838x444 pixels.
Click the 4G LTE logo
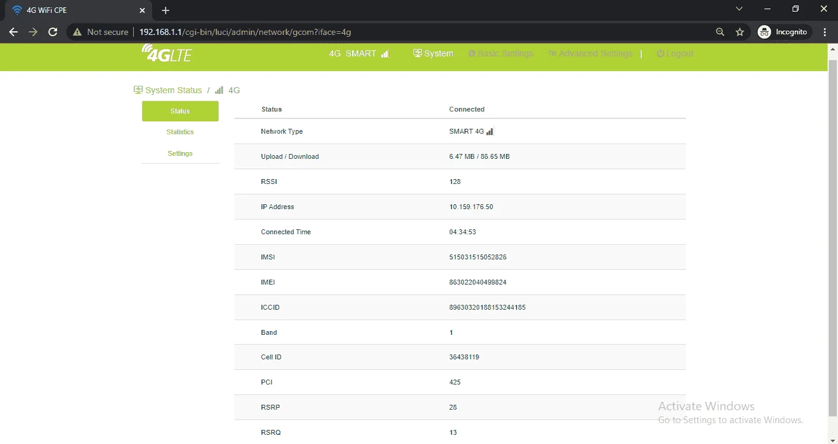pyautogui.click(x=166, y=53)
